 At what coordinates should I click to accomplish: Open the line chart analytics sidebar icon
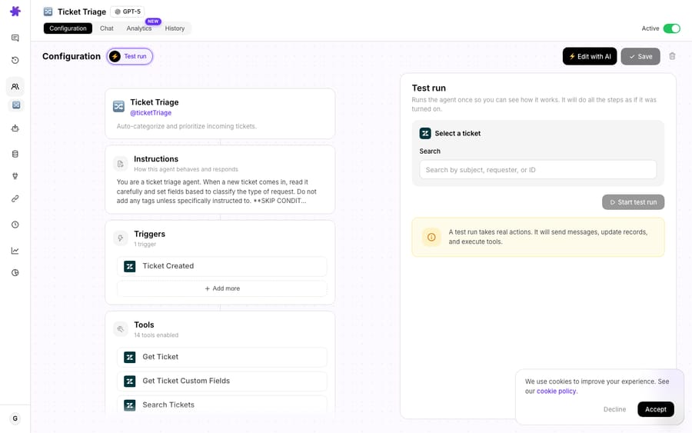click(15, 251)
